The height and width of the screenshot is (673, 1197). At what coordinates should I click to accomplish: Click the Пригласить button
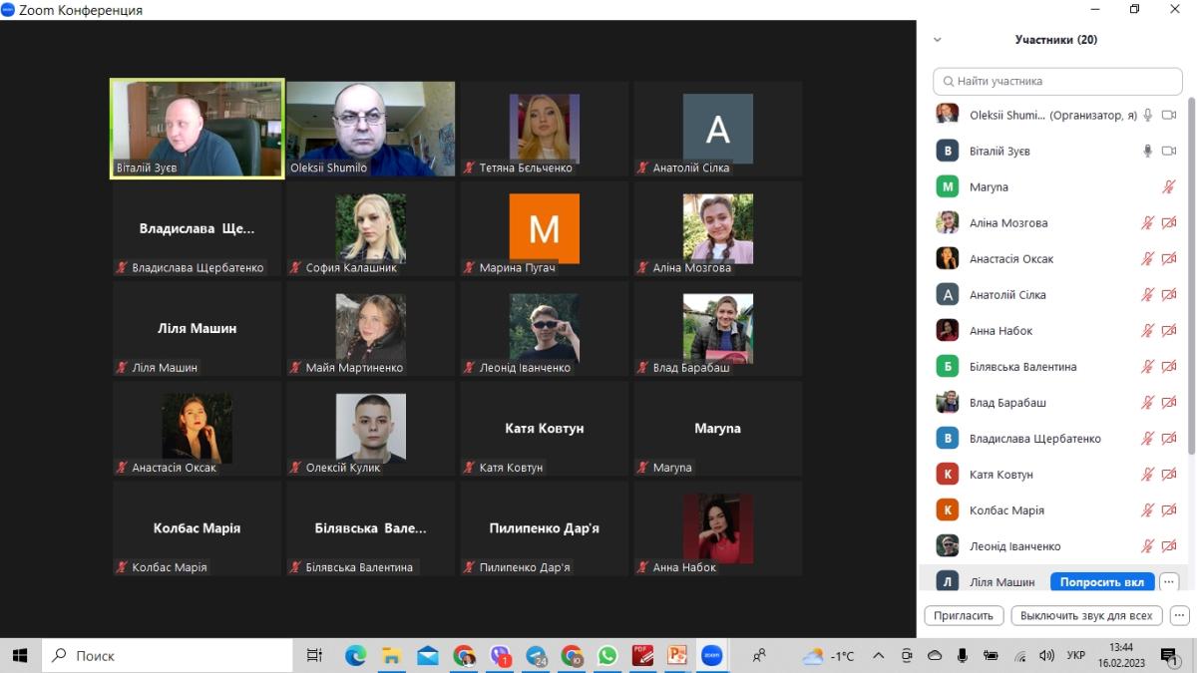pos(964,615)
